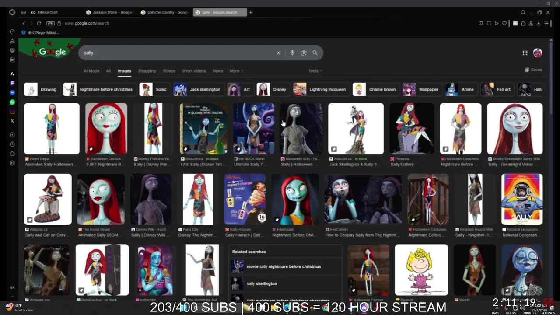Screen dimensions: 560x315
Task: Clear the search box with the X
Action: tap(278, 53)
